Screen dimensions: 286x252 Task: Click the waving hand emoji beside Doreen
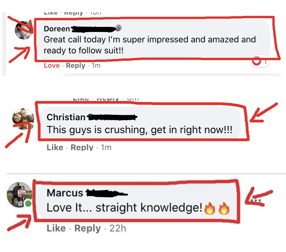tap(118, 28)
